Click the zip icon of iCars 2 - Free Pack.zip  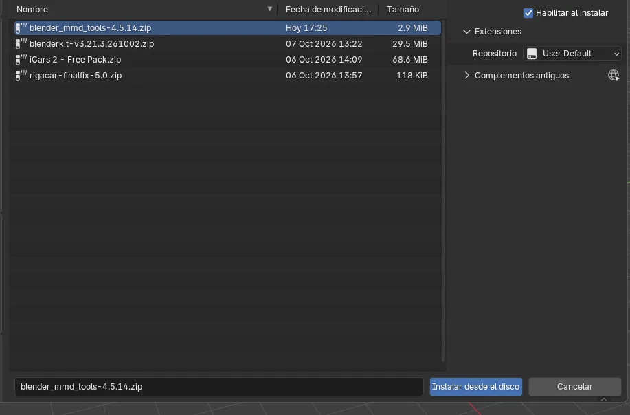click(x=21, y=60)
